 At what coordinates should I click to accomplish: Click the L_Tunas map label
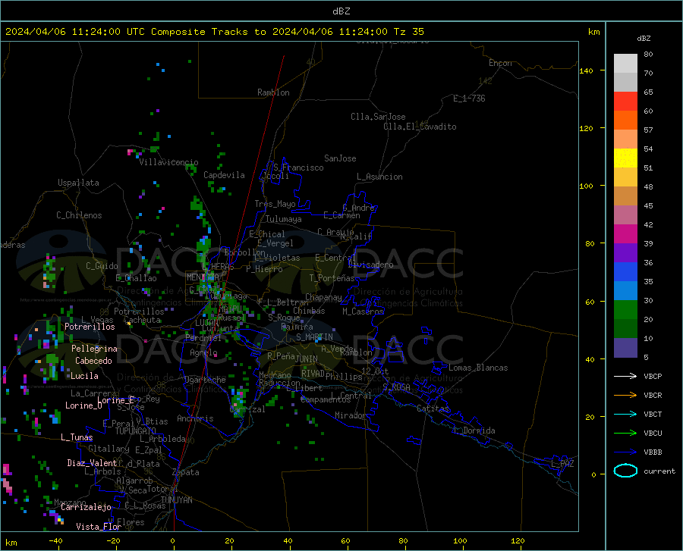pyautogui.click(x=77, y=437)
